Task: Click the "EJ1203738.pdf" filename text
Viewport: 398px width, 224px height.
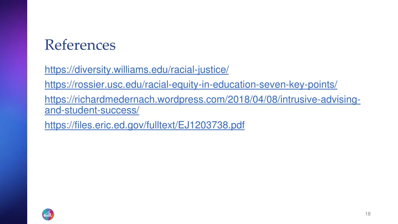Action: click(211, 125)
